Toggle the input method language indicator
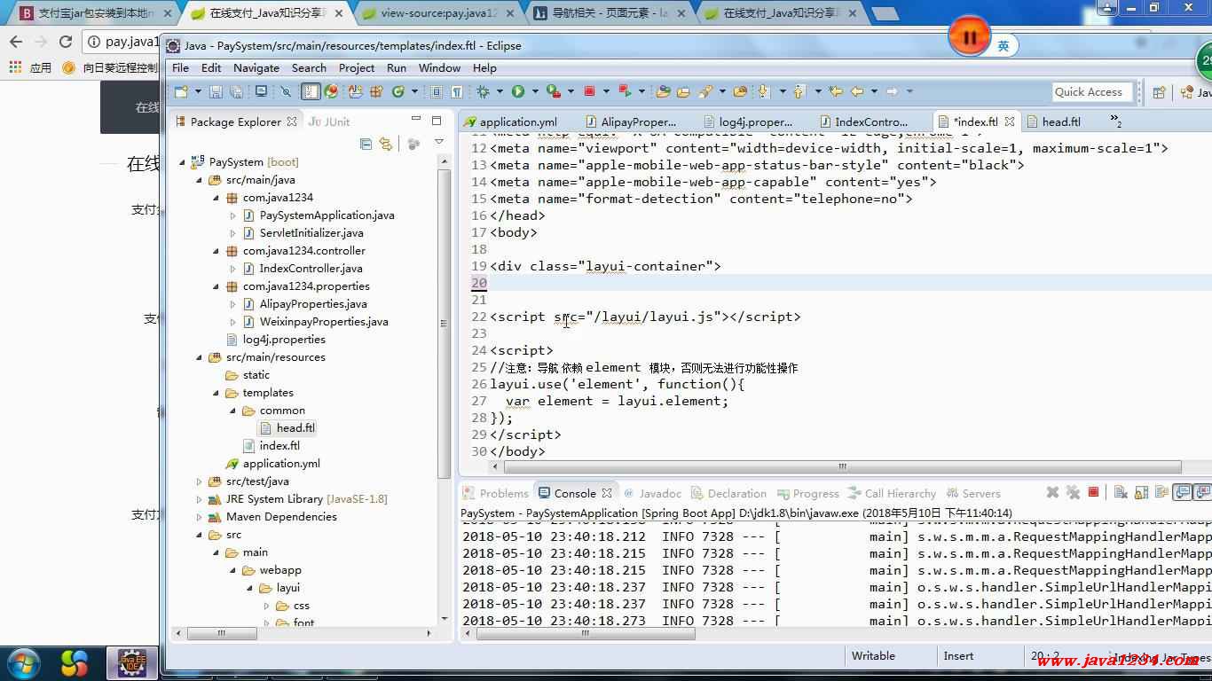1212x681 pixels. (1003, 46)
